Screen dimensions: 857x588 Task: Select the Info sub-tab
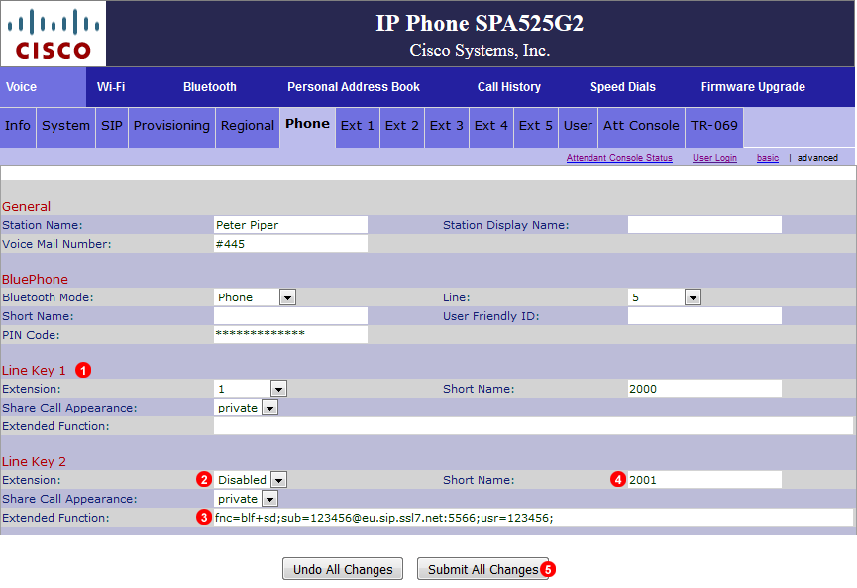coord(18,128)
